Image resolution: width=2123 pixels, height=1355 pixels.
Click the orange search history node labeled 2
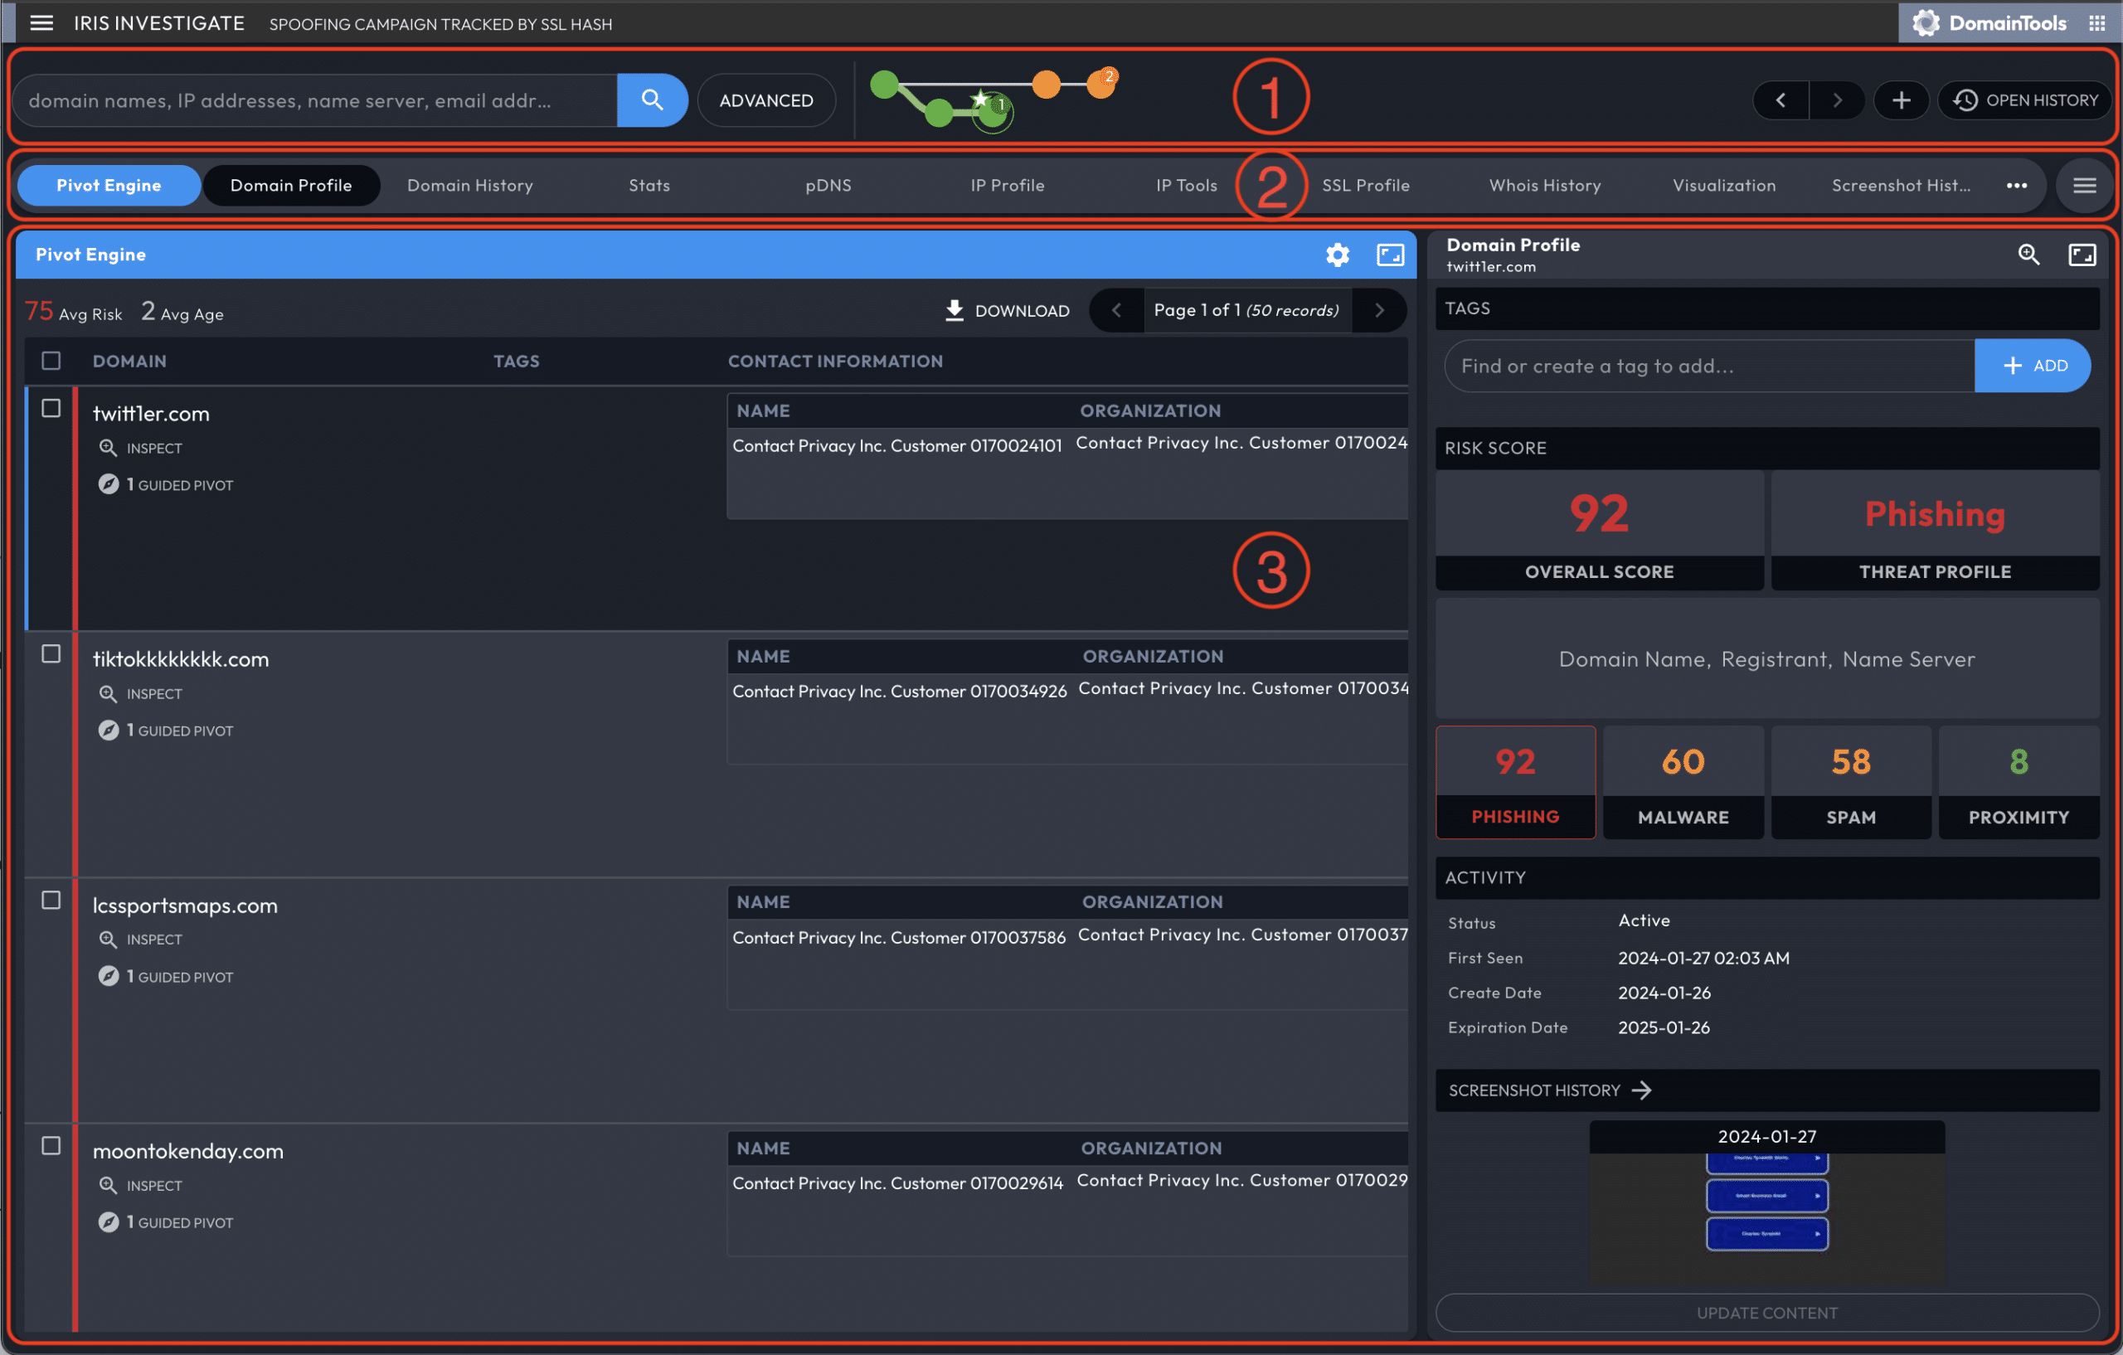point(1100,84)
